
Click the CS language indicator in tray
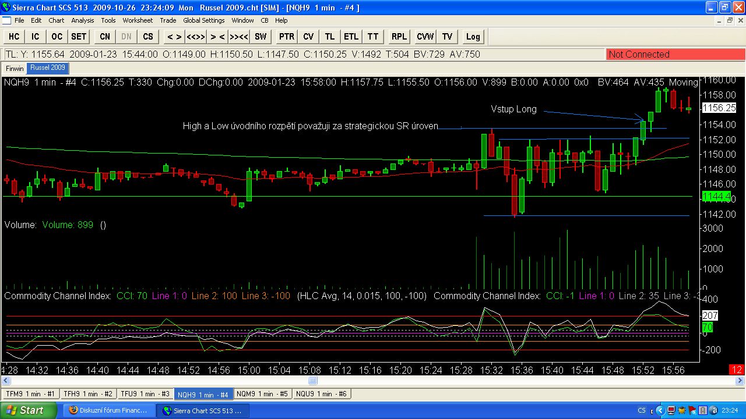[642, 410]
